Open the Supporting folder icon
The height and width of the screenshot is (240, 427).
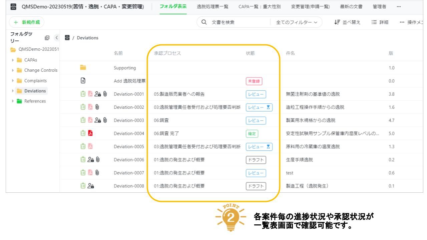coord(82,68)
